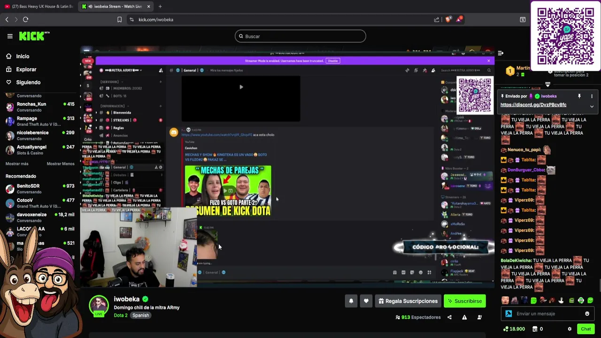Expand the leaderboard with down-lines icon
Viewport: 601px width, 338px height.
[x=547, y=84]
